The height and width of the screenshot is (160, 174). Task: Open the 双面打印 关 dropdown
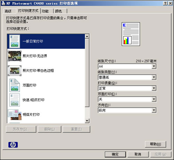click(127, 99)
